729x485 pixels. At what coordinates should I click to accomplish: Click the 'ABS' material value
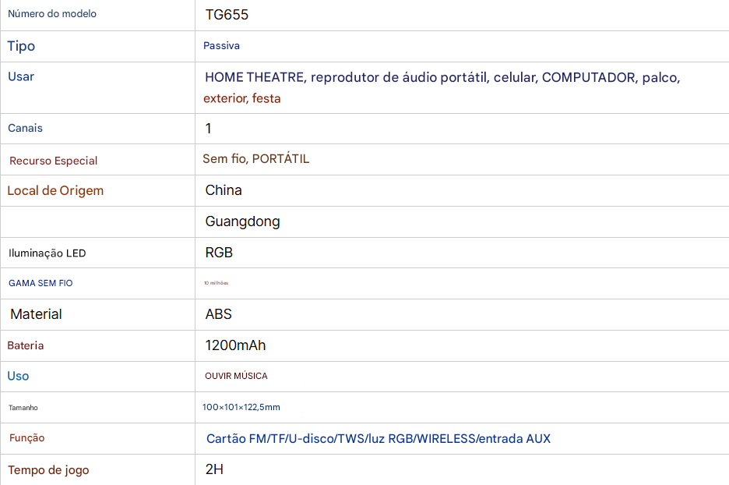(x=218, y=314)
